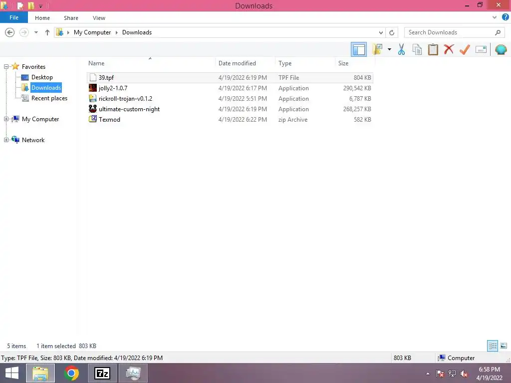Select Network in the navigation pane
Viewport: 511px width, 383px height.
[x=33, y=140]
